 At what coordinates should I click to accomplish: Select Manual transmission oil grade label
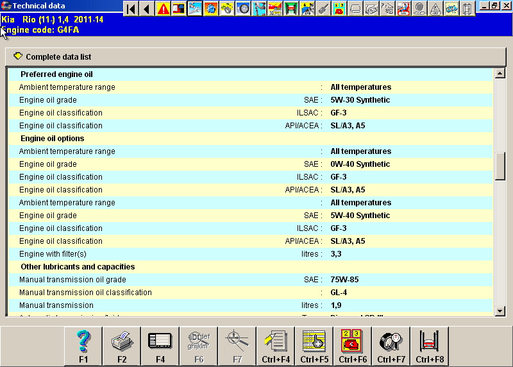click(x=72, y=280)
